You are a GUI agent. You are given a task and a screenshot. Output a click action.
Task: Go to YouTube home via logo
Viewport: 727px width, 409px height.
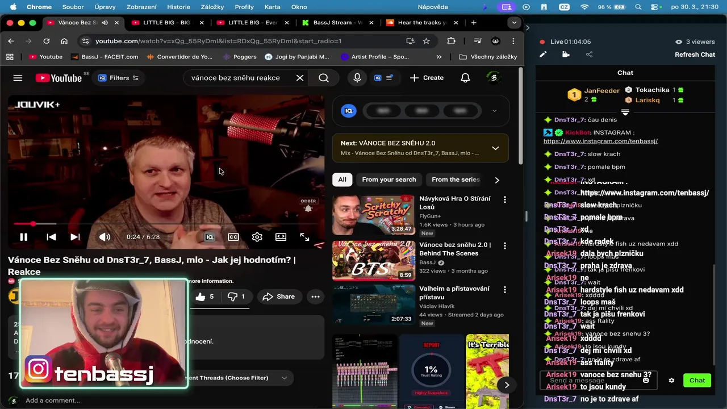pos(59,78)
